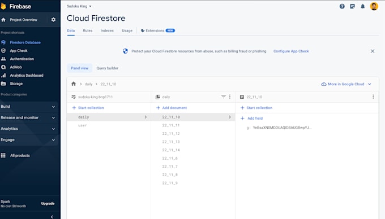The height and width of the screenshot is (219, 385).
Task: Click the arrow next to daily collection
Action: click(x=146, y=117)
